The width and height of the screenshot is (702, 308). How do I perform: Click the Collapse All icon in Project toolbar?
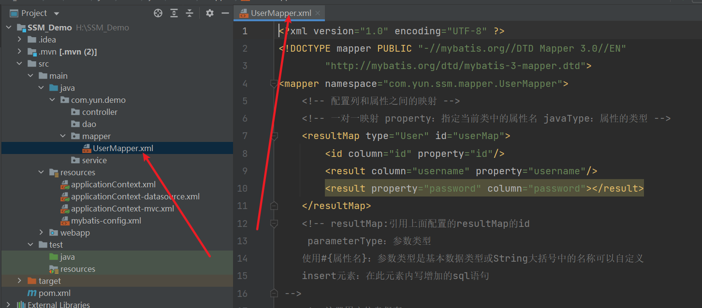tap(190, 13)
